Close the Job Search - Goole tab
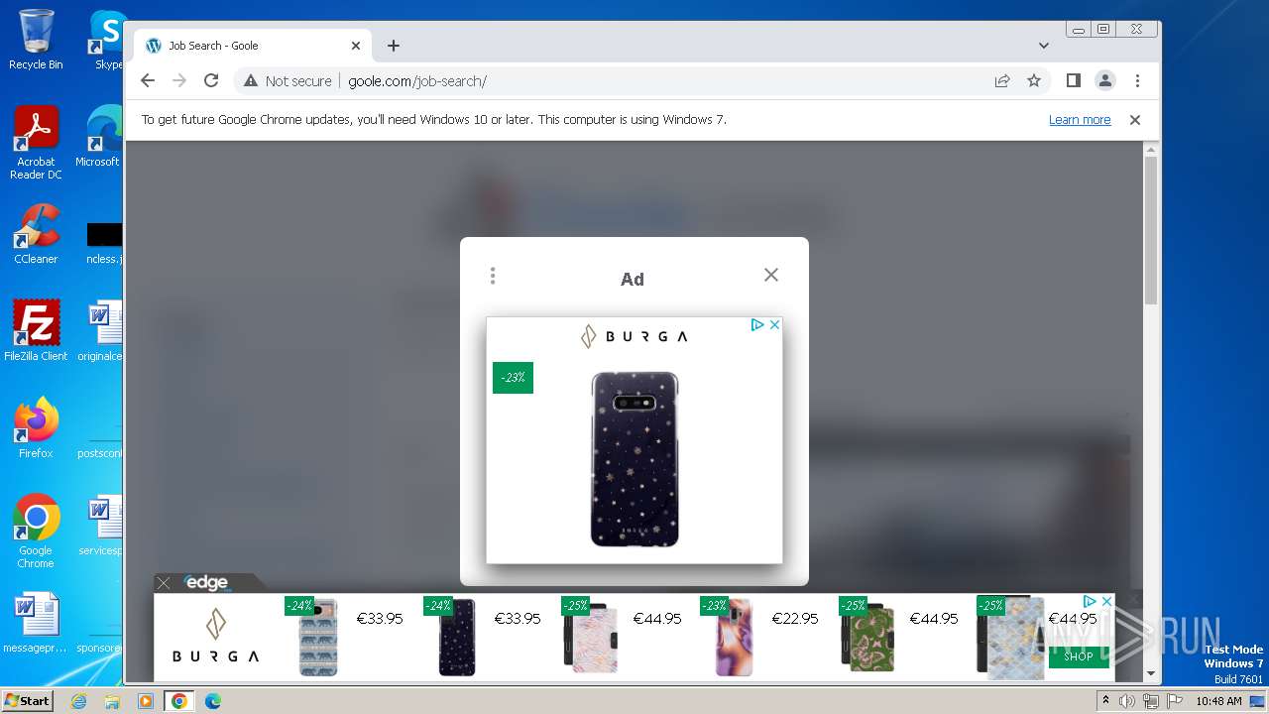 tap(356, 46)
